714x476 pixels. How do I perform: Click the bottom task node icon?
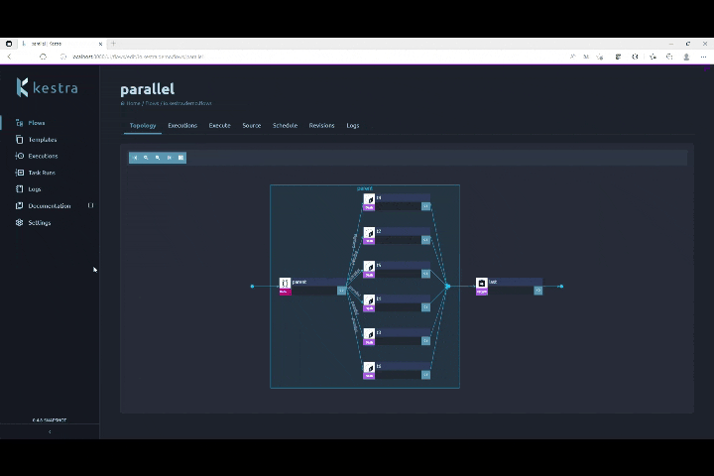point(369,368)
